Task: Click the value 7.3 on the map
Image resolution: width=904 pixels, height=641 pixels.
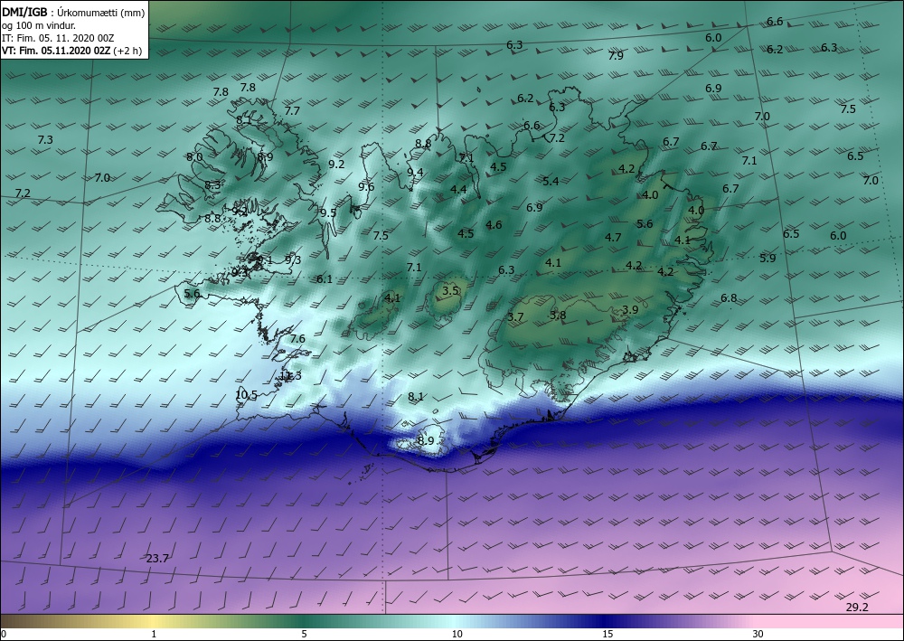Action: tap(45, 139)
